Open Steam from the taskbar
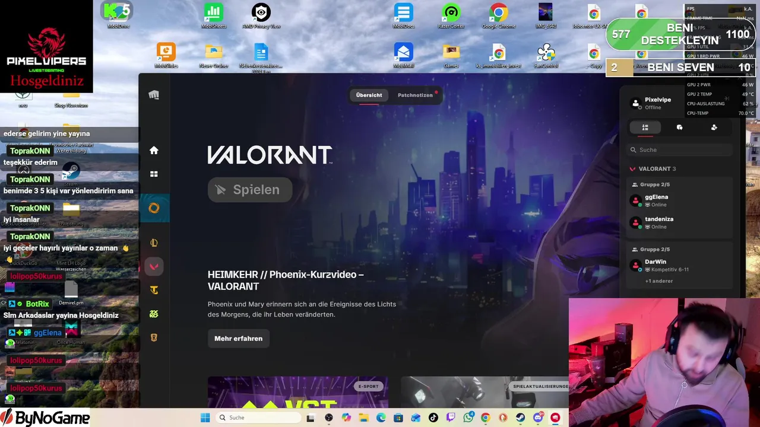The height and width of the screenshot is (427, 760). 520,418
